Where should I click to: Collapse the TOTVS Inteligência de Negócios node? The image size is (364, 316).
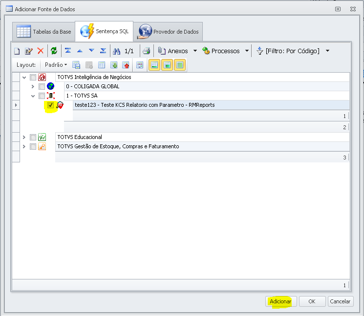coord(24,78)
